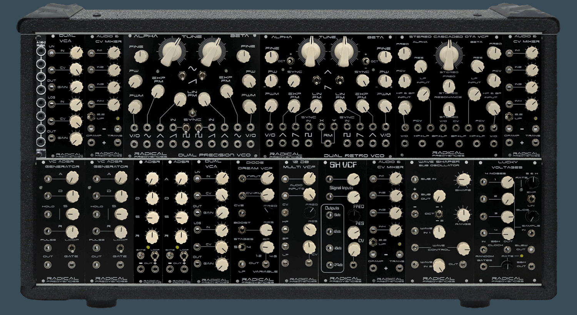Click the 6db output jack on SH VCF
This screenshot has width=577, height=315.
(329, 215)
